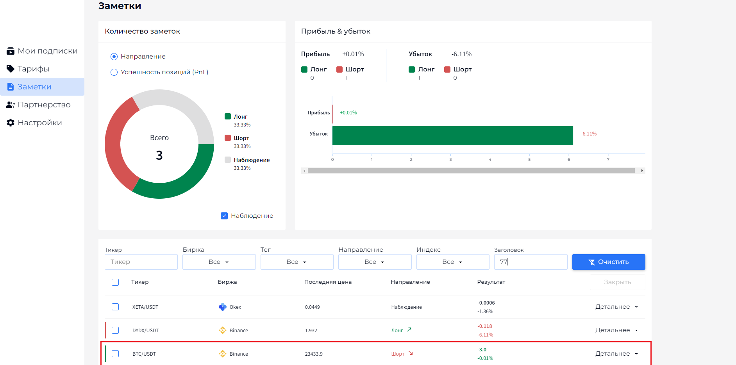Click the tag icon beside Тарифы

pos(11,69)
